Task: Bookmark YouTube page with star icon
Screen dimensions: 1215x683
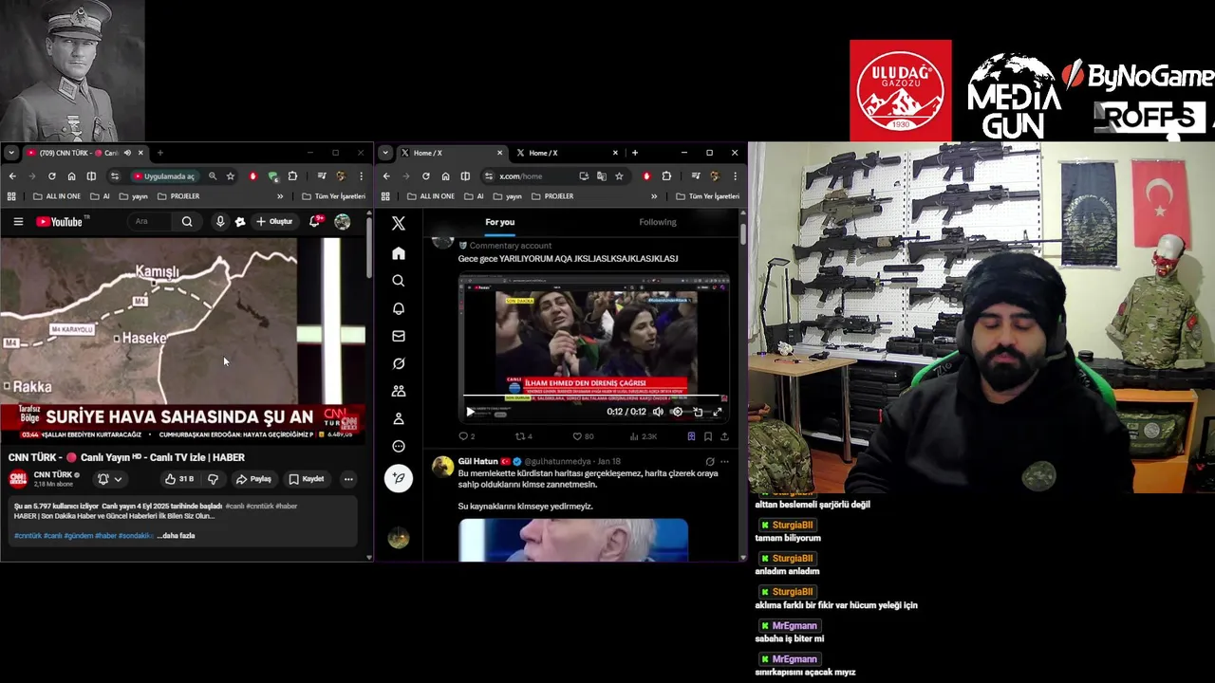Action: tap(230, 176)
